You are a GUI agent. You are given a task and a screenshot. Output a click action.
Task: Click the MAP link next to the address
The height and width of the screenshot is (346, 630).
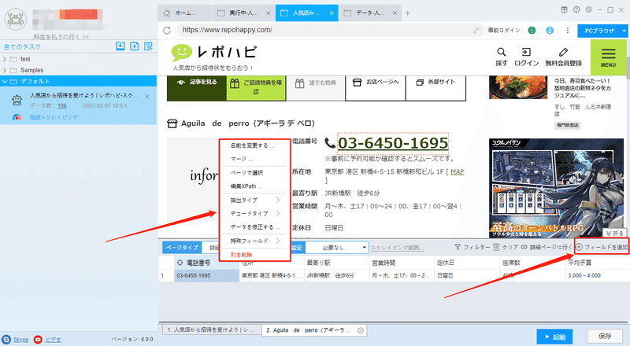[458, 171]
